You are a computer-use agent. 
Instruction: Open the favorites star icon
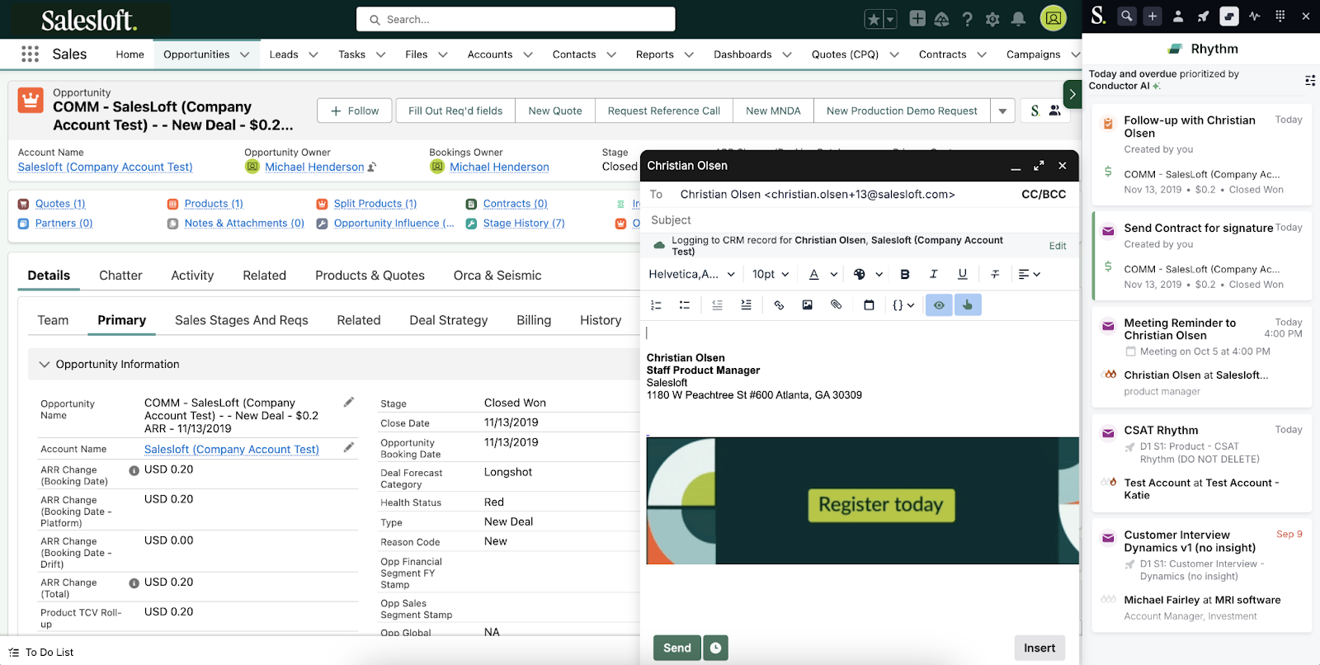[874, 20]
